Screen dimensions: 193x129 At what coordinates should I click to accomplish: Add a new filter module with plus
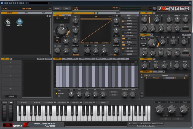click(151, 35)
